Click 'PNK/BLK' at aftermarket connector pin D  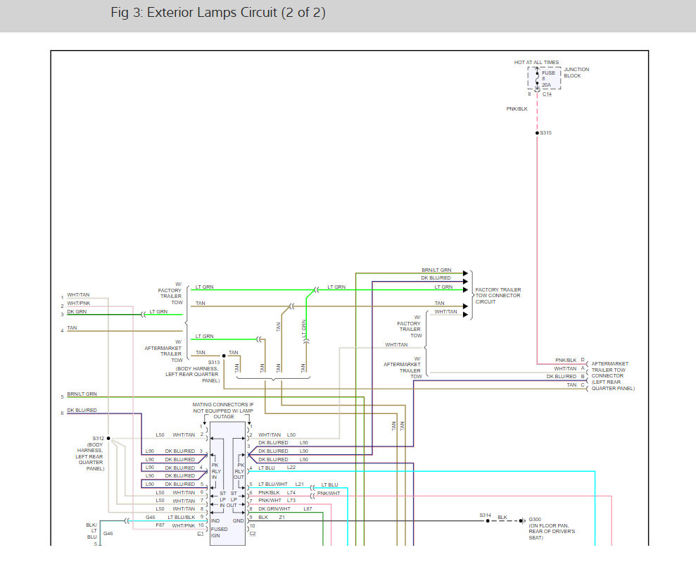coord(566,361)
